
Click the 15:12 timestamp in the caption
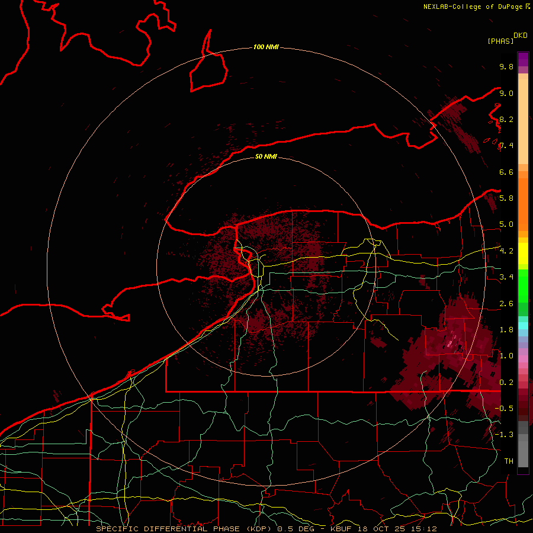point(424,528)
